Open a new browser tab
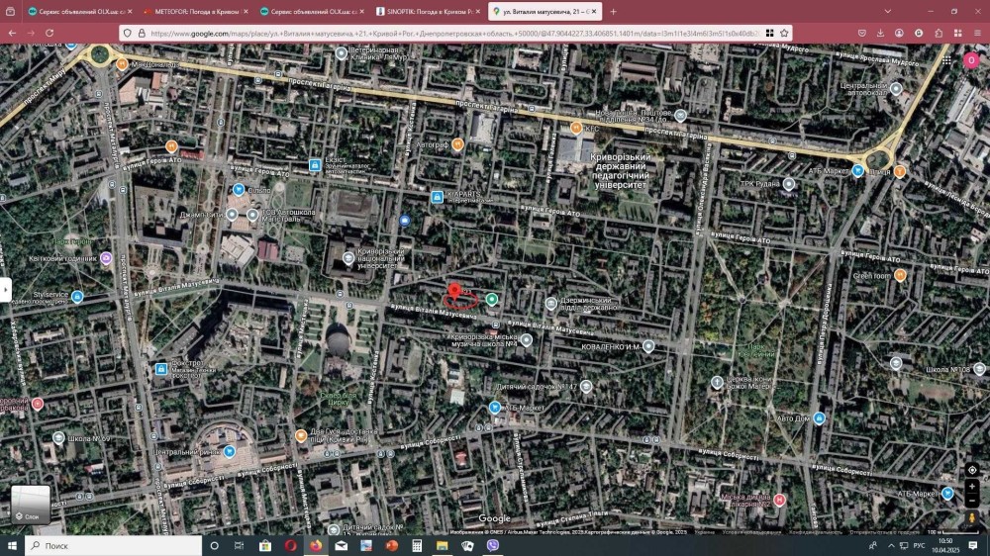990x556 pixels. (613, 11)
